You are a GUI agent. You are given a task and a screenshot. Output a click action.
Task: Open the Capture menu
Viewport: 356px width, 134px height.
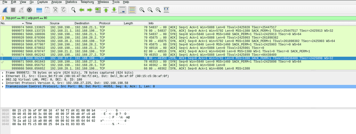point(43,2)
